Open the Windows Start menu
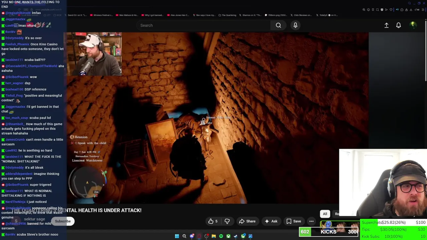The height and width of the screenshot is (240, 427). [177, 236]
